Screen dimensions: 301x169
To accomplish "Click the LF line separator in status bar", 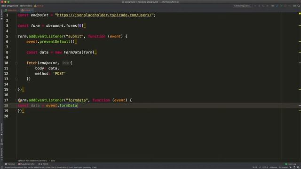I will click(x=260, y=168).
